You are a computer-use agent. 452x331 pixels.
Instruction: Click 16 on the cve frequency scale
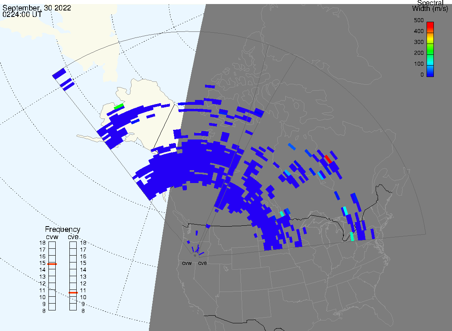click(83, 256)
